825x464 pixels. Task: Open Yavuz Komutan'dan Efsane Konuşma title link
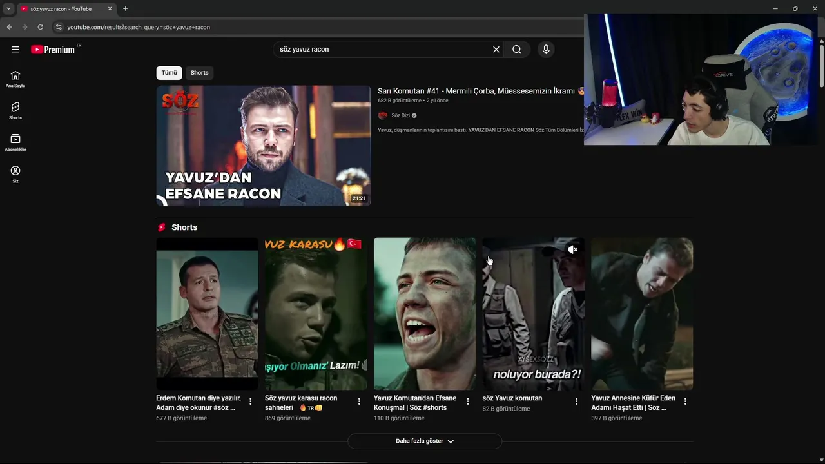click(x=415, y=403)
